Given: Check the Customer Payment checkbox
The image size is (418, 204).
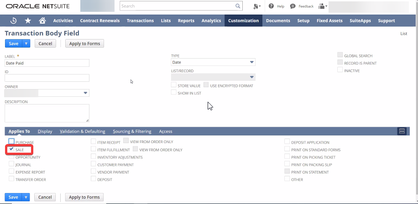Looking at the screenshot, I should click(93, 164).
